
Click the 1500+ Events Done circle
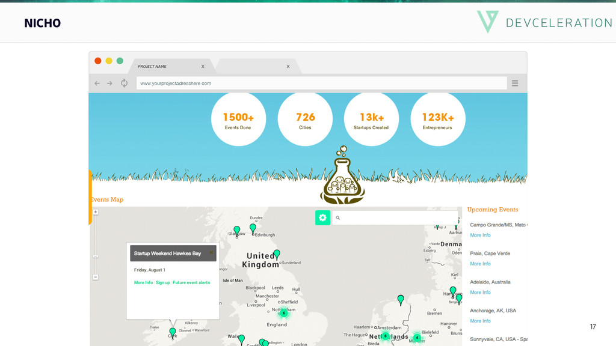[x=238, y=119]
